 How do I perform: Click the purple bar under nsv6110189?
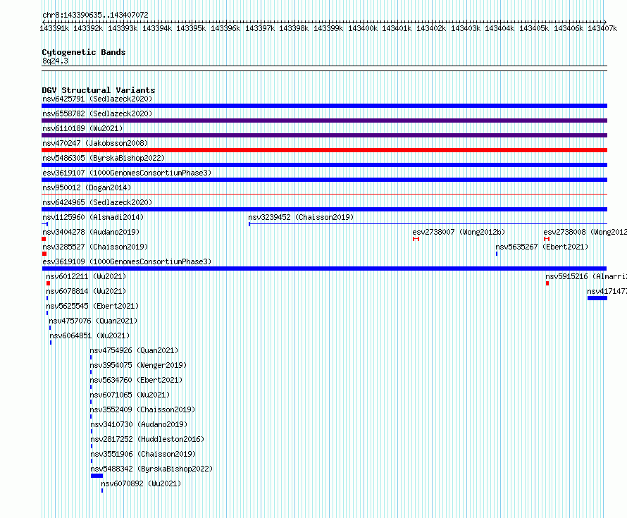tap(324, 135)
